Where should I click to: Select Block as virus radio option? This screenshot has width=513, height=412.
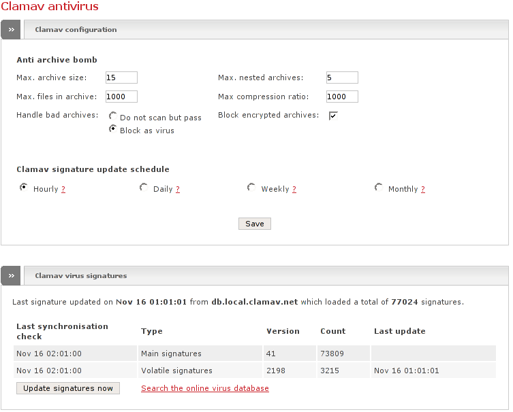pyautogui.click(x=113, y=129)
